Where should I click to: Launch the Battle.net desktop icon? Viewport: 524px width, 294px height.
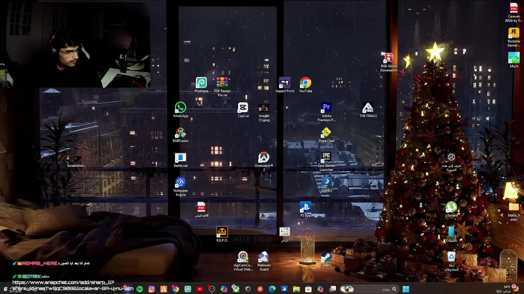point(181,160)
